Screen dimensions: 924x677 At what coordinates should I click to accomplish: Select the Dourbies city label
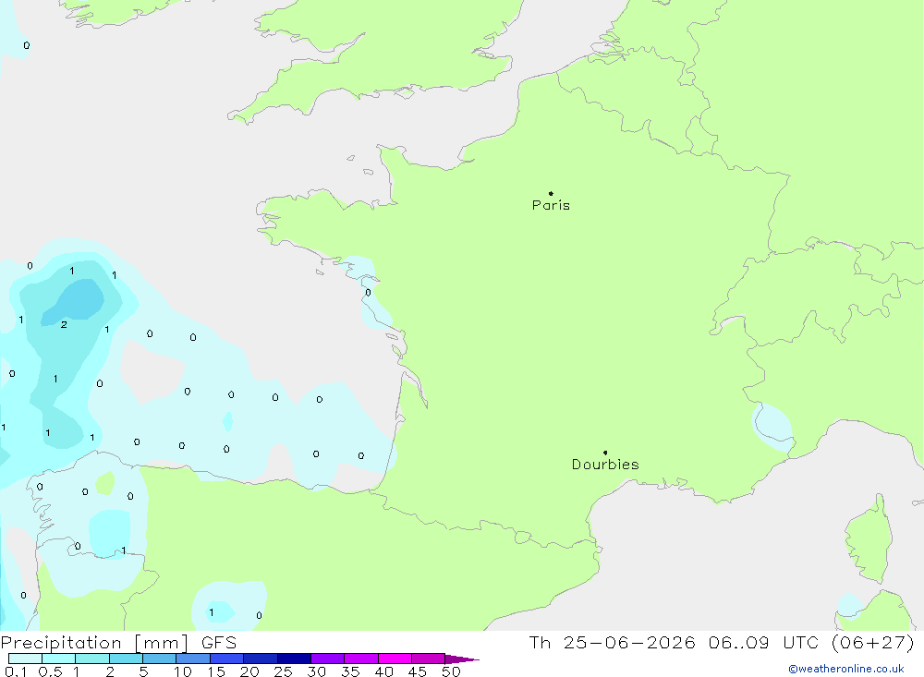coord(605,465)
